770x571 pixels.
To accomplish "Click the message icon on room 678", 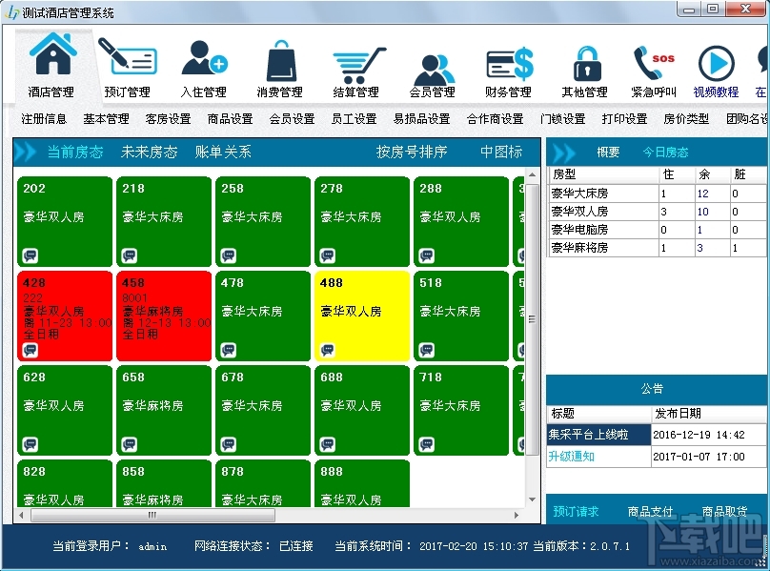I will tap(229, 444).
